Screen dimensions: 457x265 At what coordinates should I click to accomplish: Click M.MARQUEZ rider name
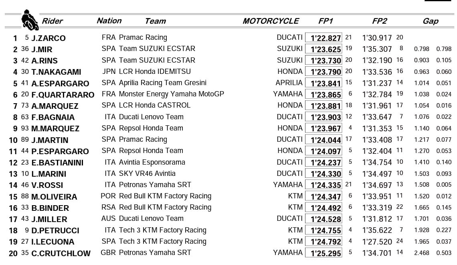click(x=55, y=129)
